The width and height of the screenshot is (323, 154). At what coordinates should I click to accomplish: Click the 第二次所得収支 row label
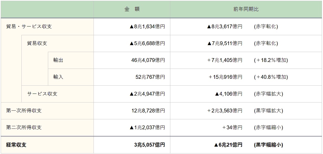click(x=24, y=127)
